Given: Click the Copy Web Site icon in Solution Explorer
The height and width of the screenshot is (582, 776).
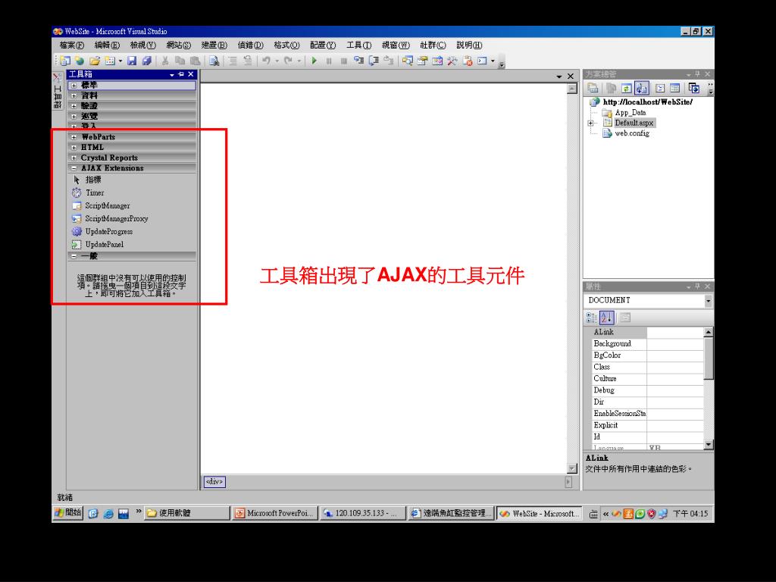Looking at the screenshot, I should 694,89.
